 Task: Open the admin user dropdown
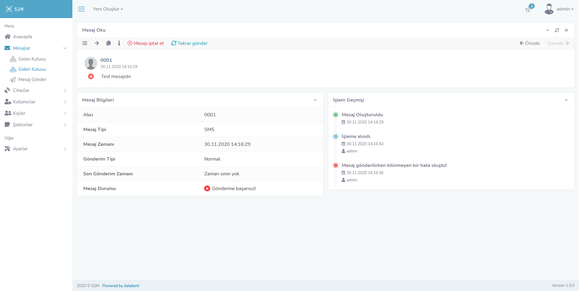click(559, 9)
